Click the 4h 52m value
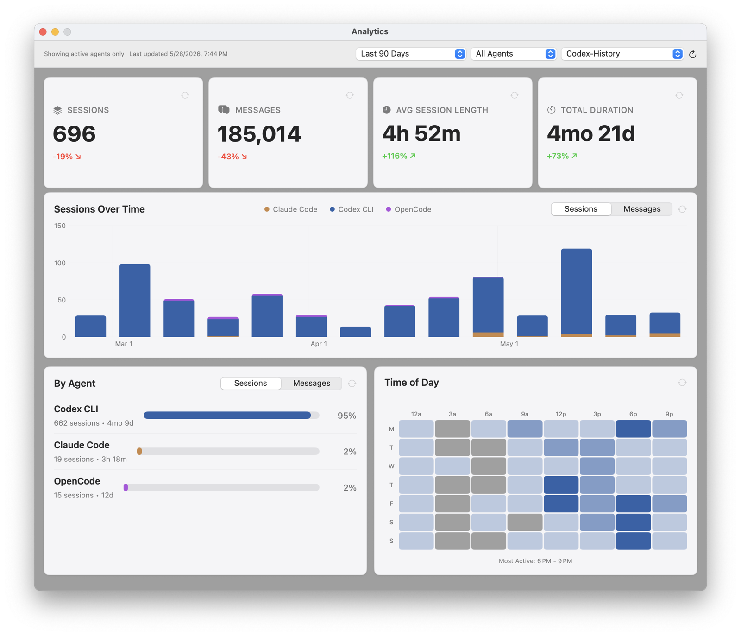 coord(421,134)
